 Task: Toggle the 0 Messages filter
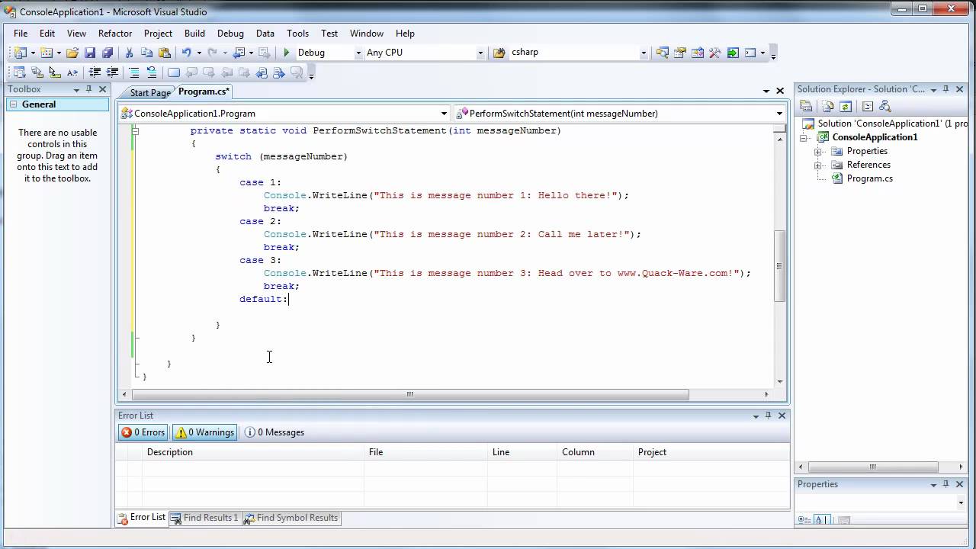coord(274,432)
